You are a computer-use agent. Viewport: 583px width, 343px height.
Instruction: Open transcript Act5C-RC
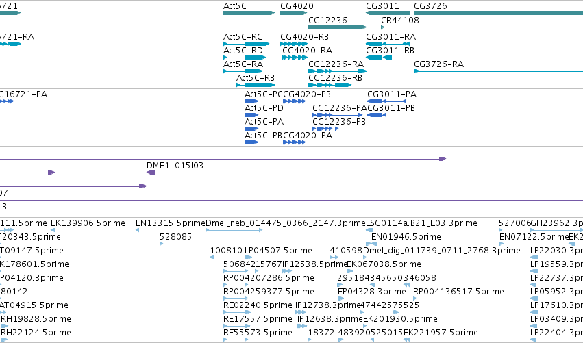(x=243, y=37)
